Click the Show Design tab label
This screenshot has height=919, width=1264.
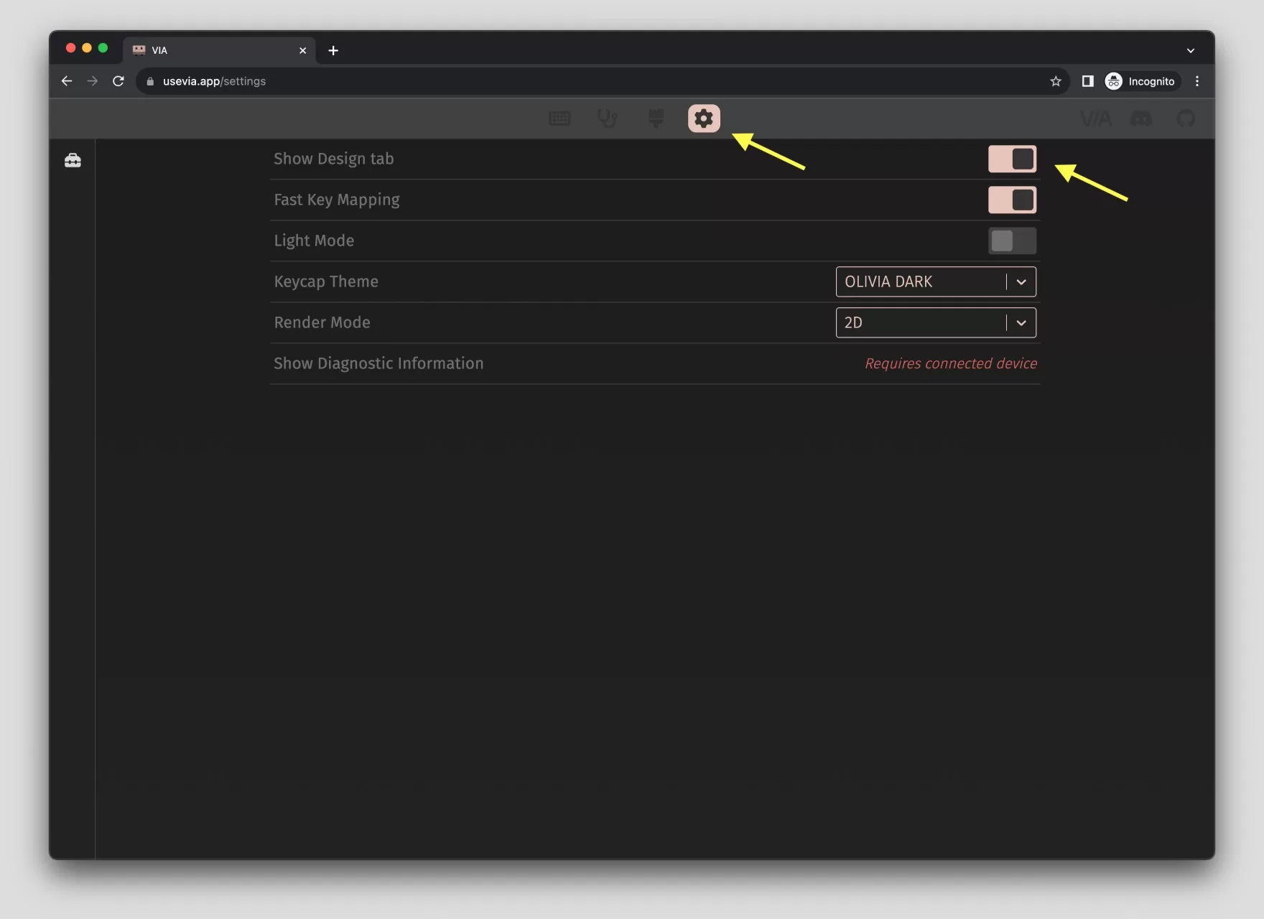(334, 159)
